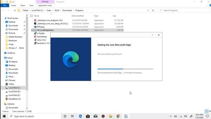Switch to the Home ribbon tab

[x=14, y=5]
